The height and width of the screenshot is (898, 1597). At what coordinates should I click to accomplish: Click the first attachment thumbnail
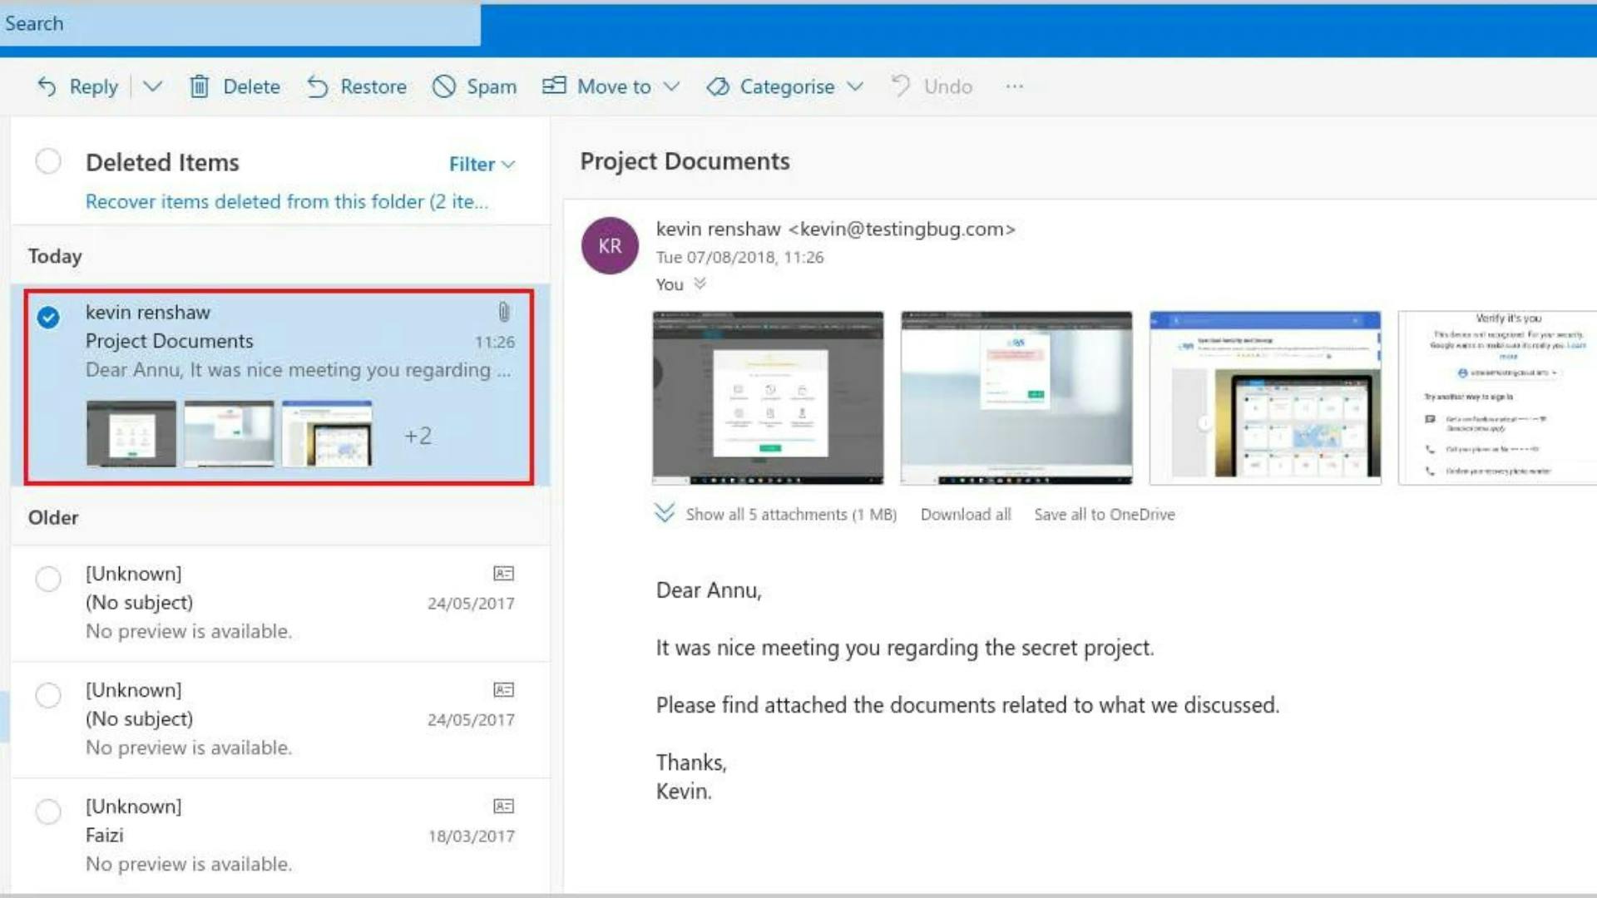click(768, 397)
